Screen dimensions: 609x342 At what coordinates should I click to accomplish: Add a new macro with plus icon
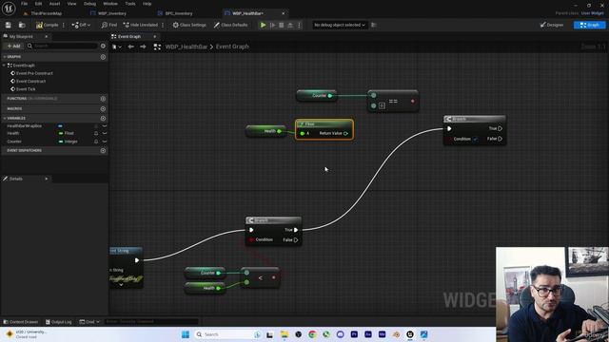(x=103, y=109)
